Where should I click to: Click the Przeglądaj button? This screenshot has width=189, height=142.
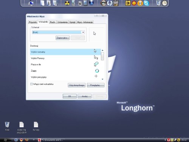coord(96,85)
